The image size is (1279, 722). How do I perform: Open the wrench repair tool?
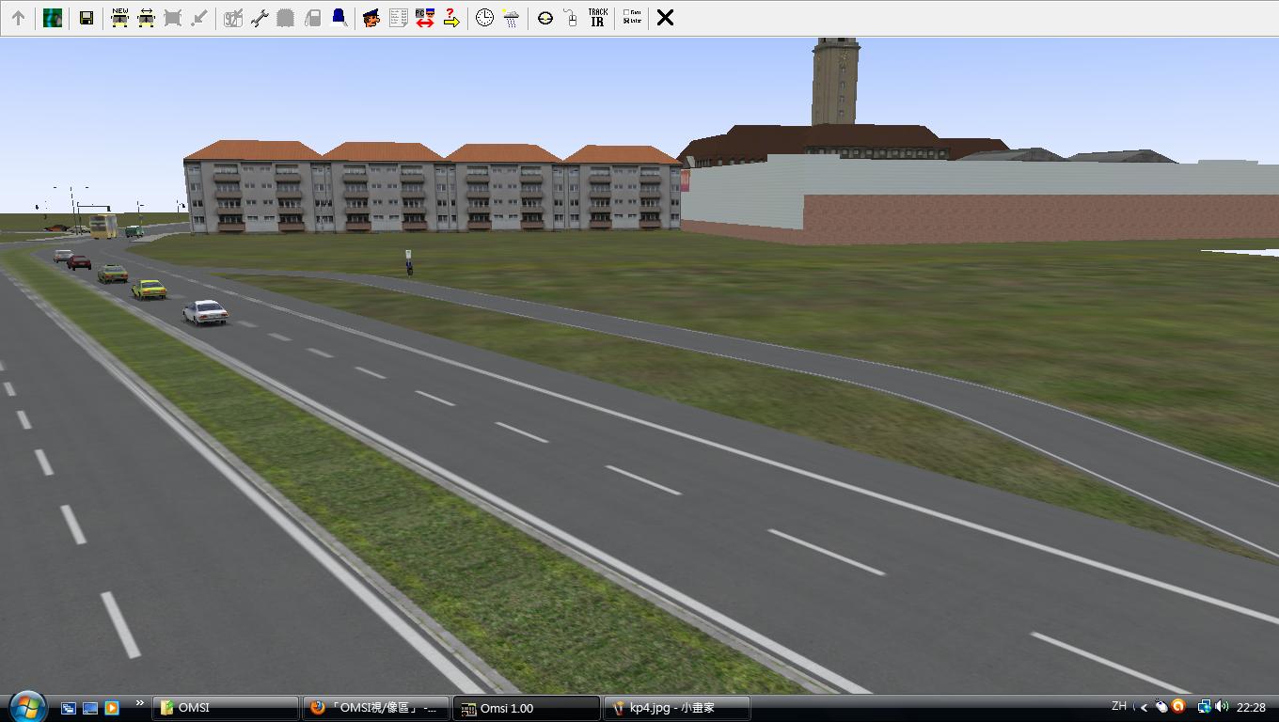pos(260,17)
